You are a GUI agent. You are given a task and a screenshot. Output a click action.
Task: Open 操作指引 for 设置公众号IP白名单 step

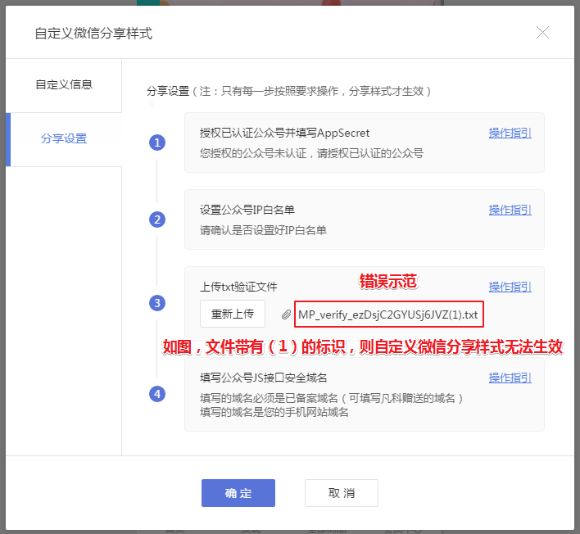coord(510,210)
